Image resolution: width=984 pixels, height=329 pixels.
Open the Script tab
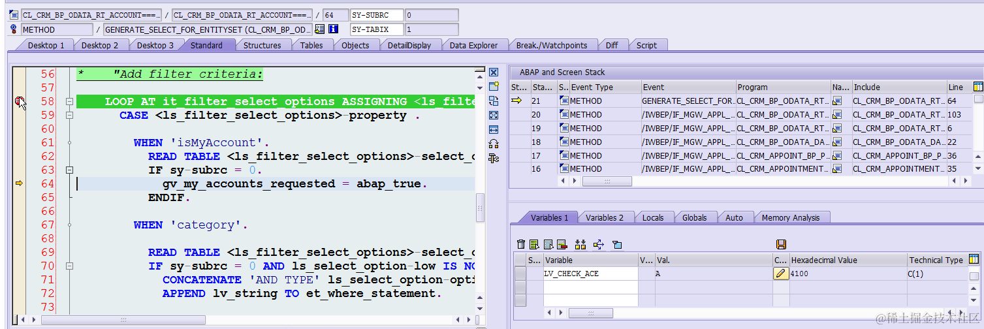646,45
